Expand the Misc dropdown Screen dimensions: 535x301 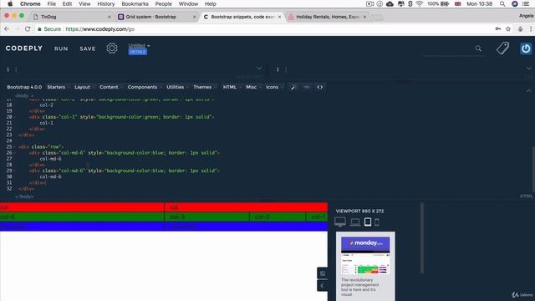[253, 87]
